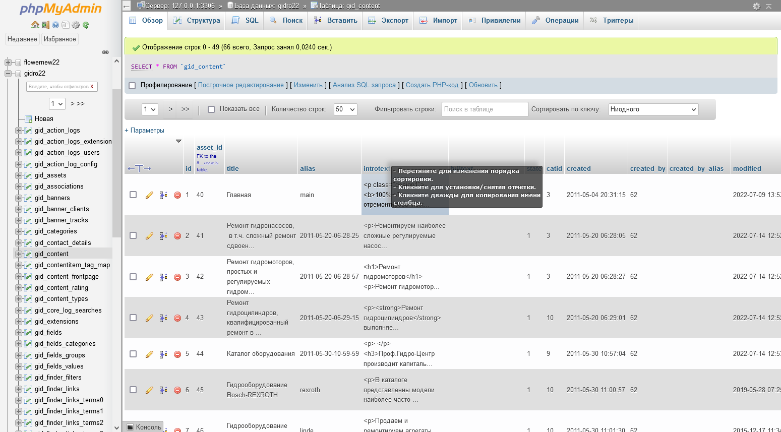781x432 pixels.
Task: Click the phpMyAdmin home icon
Action: click(x=35, y=25)
